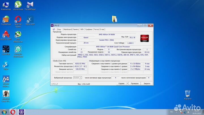Click the 2 x 2 MBytes cache value
The height and width of the screenshot is (115, 204).
click(135, 69)
